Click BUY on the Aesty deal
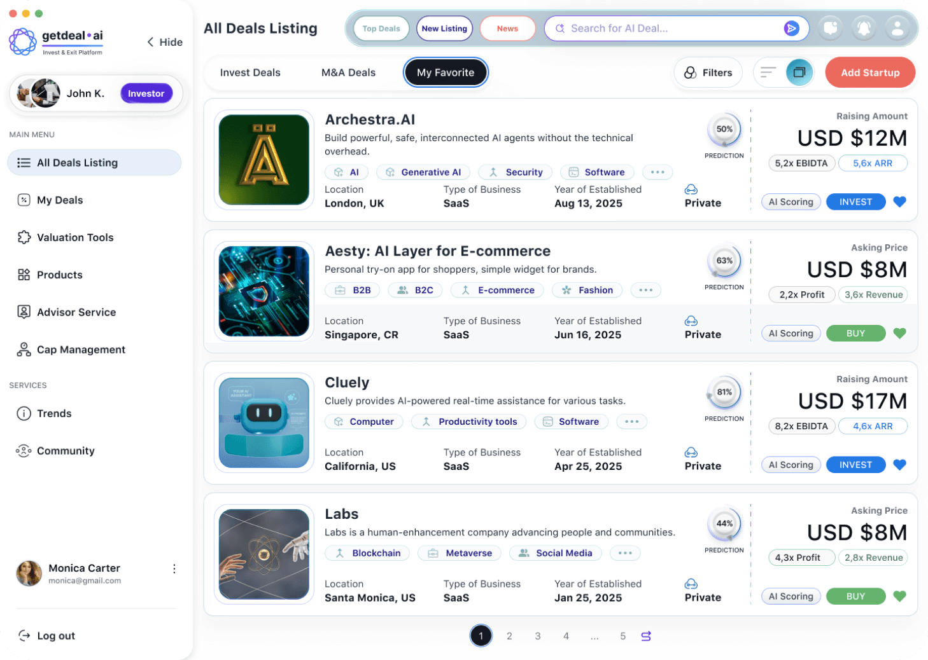The width and height of the screenshot is (928, 660). pos(855,333)
